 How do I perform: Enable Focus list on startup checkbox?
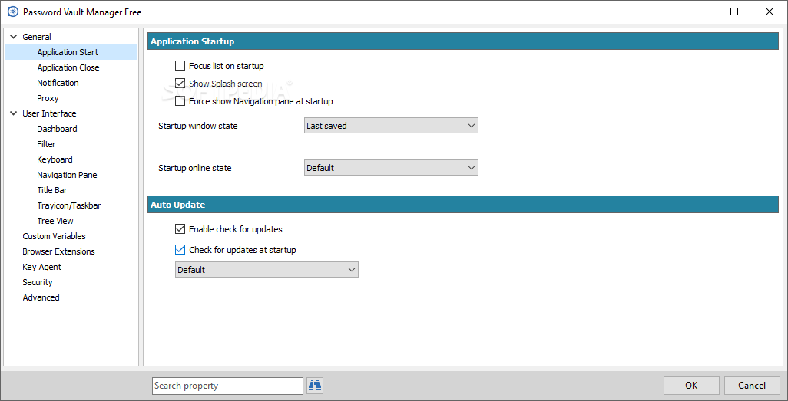click(x=180, y=66)
